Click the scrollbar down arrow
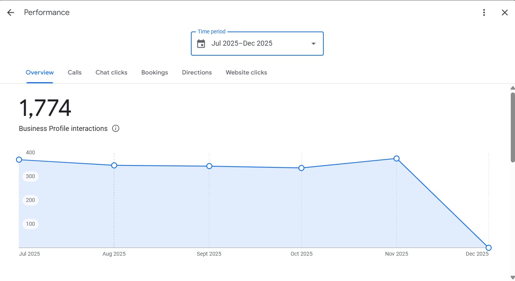This screenshot has width=515, height=281. pyautogui.click(x=512, y=278)
